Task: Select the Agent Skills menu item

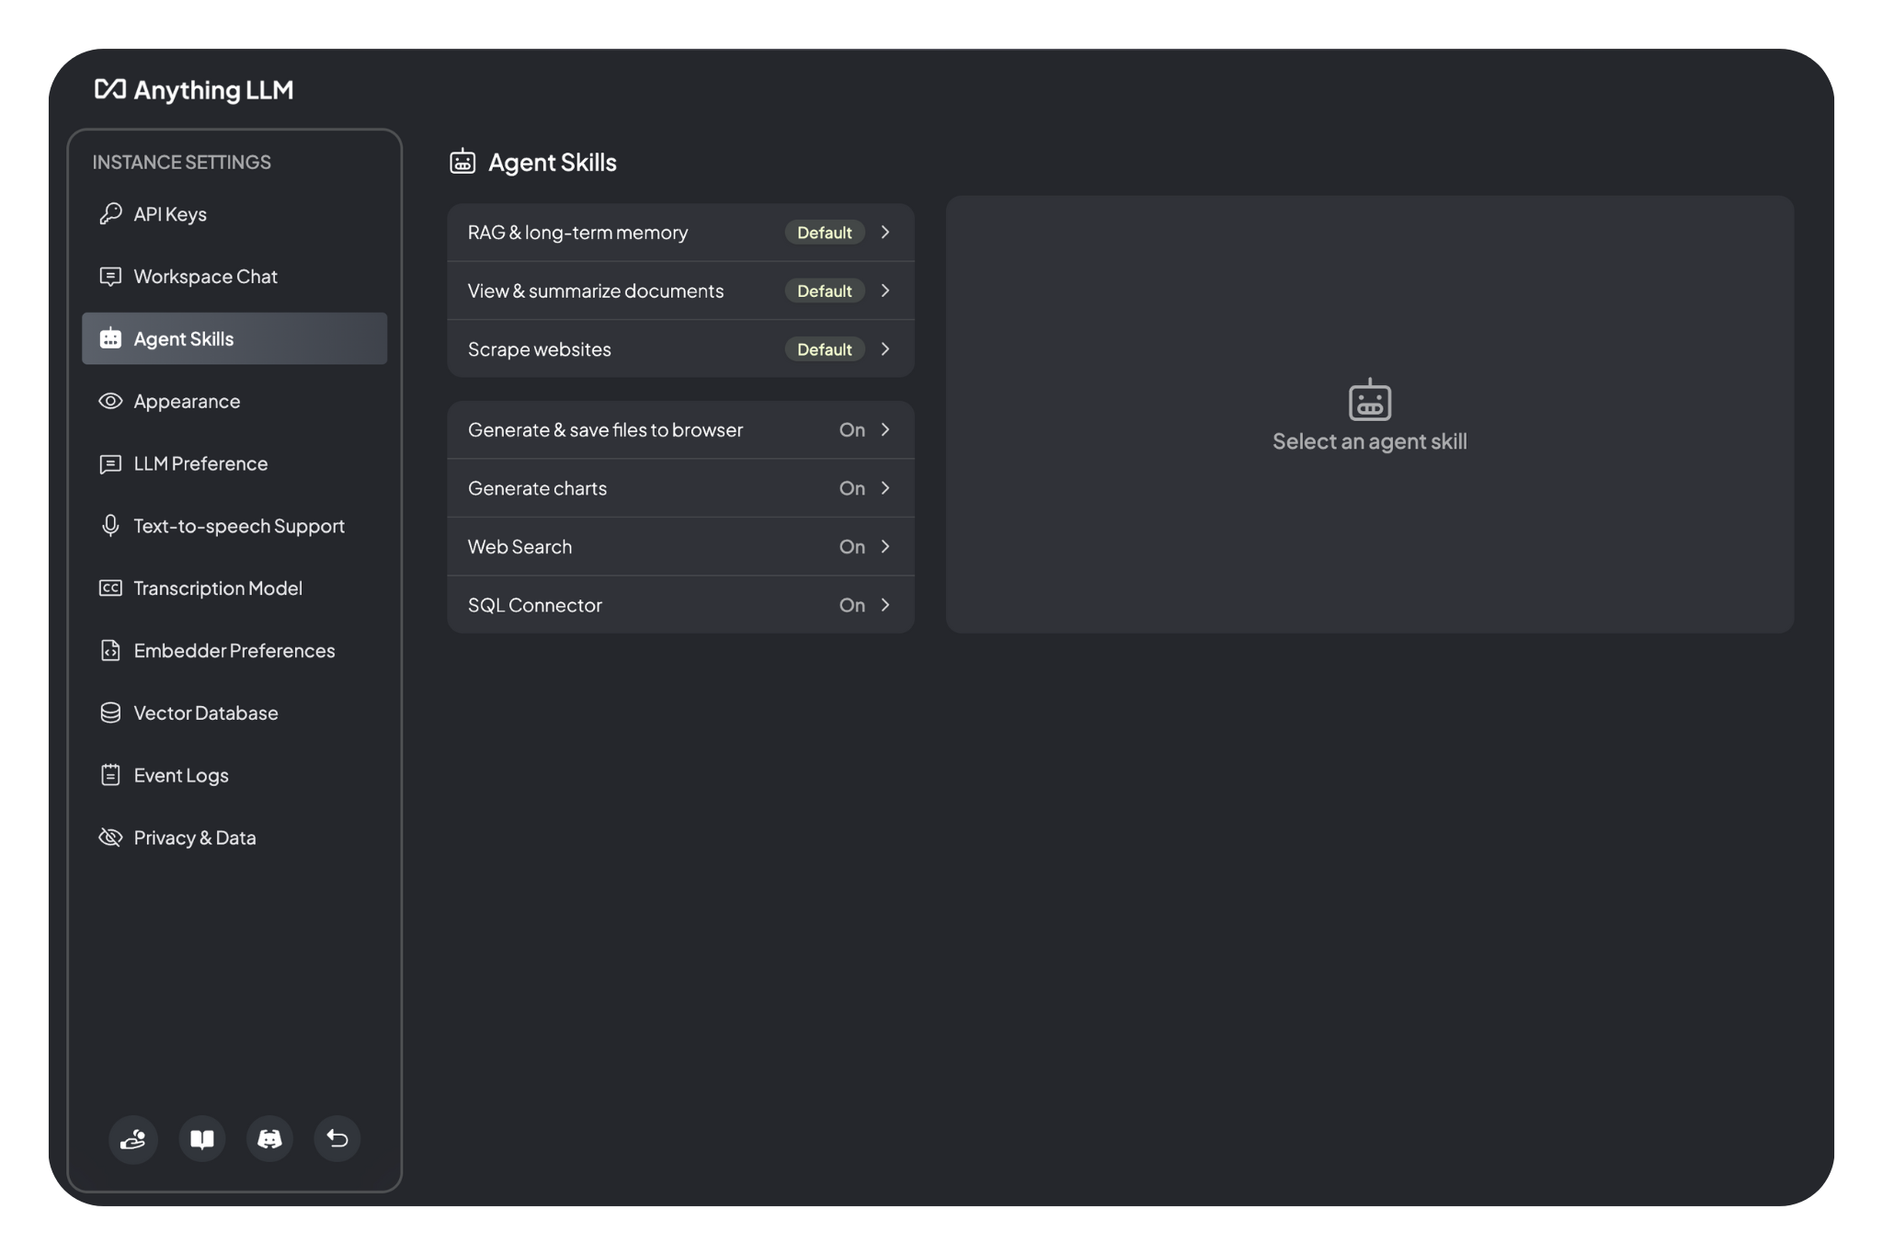Action: [x=234, y=338]
